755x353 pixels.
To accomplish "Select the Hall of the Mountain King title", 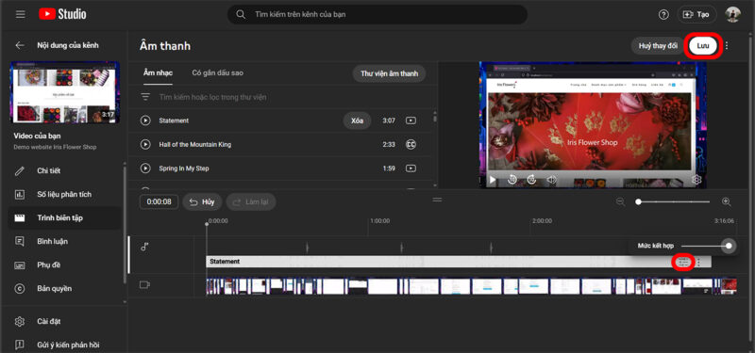I will [x=195, y=145].
